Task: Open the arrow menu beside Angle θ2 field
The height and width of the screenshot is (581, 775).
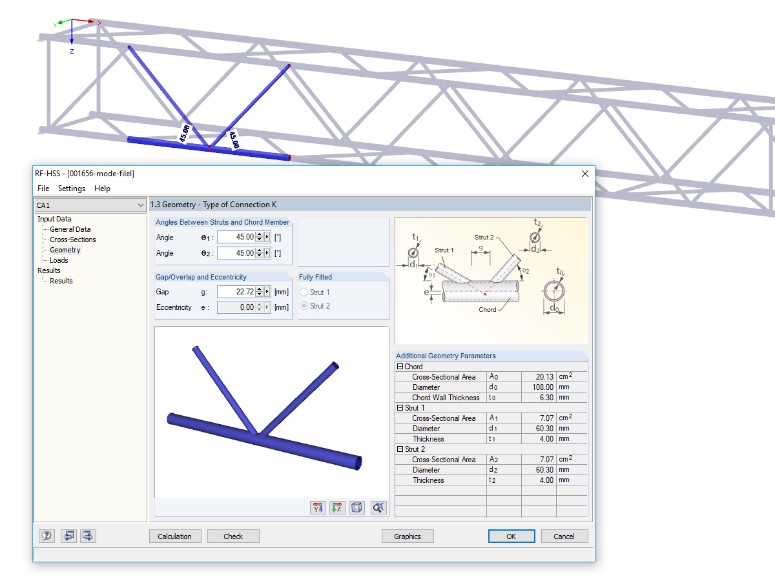Action: 267,253
